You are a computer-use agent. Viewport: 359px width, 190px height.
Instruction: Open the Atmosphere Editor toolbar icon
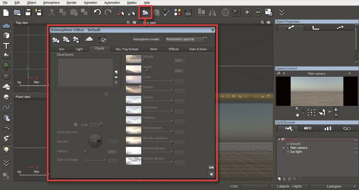(x=145, y=12)
